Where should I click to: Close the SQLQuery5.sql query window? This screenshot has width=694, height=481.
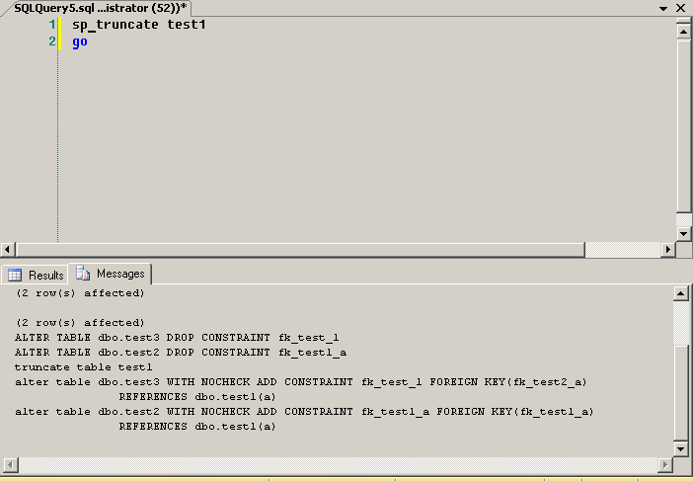pyautogui.click(x=681, y=8)
